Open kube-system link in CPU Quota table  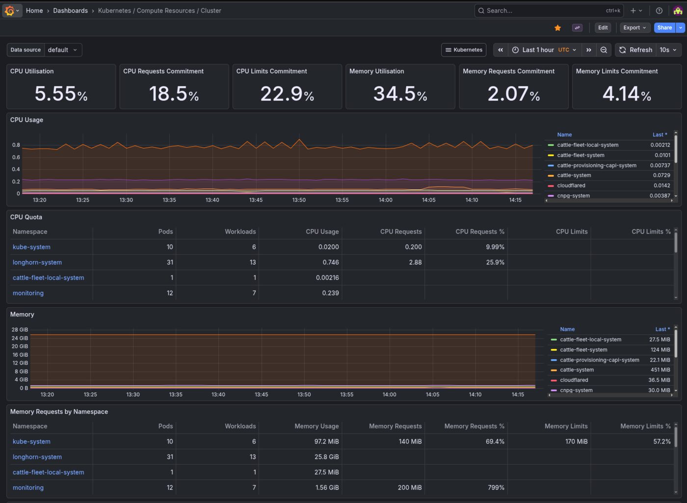31,247
